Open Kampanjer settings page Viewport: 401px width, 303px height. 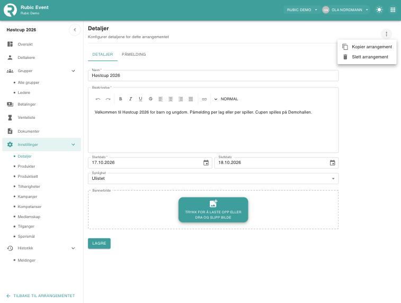point(28,197)
